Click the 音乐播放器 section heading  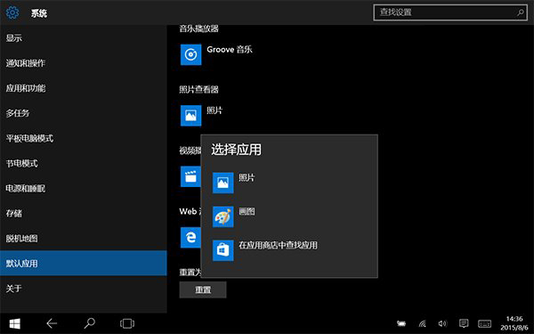click(198, 29)
